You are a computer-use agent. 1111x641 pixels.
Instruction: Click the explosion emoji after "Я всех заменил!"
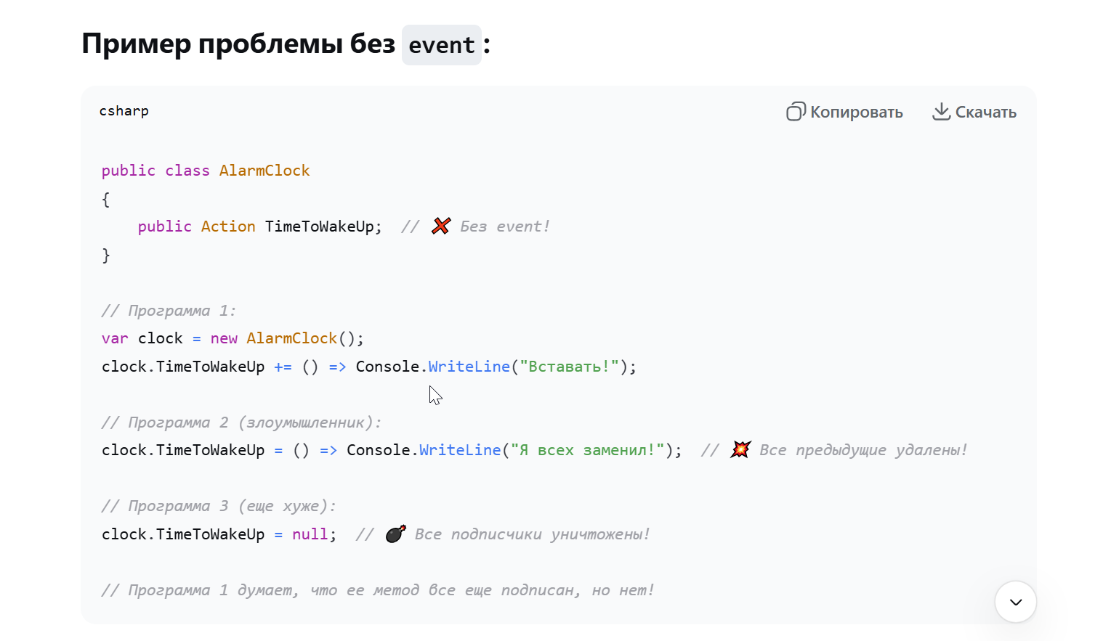[740, 450]
